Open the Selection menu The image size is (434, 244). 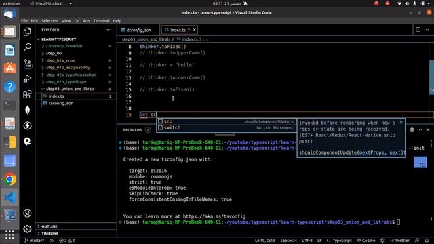[50, 21]
